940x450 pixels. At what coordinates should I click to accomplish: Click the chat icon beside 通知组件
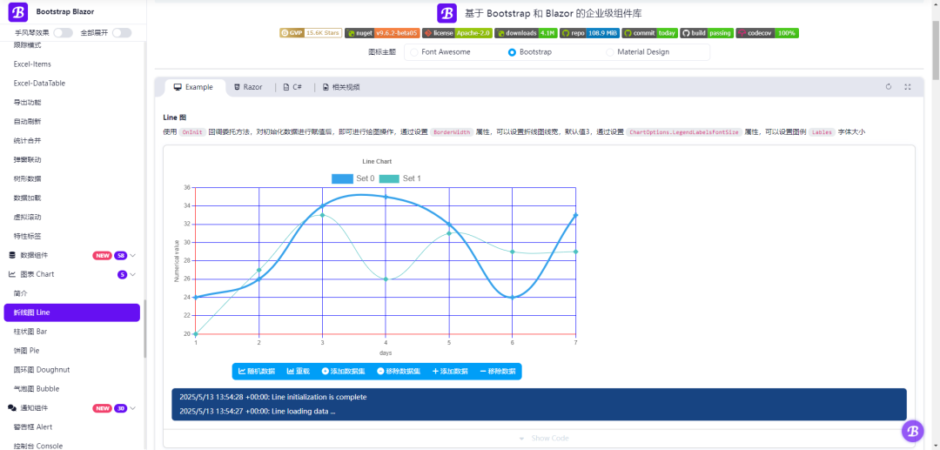point(12,408)
